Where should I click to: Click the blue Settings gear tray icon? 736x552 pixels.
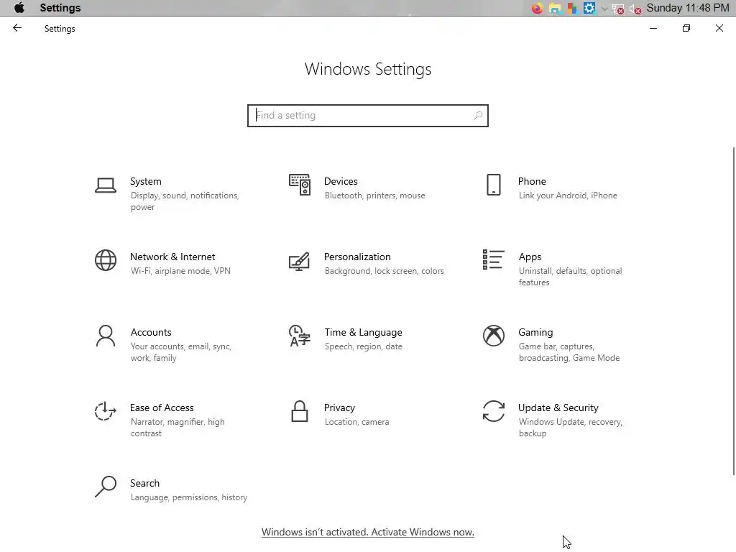[589, 8]
